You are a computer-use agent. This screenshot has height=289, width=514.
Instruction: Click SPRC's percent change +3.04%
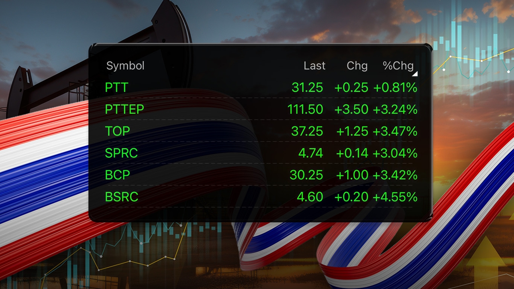[x=395, y=153]
